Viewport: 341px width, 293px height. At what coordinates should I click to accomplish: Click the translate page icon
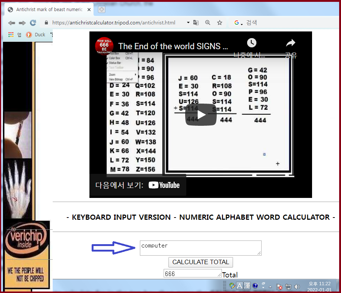point(196,23)
